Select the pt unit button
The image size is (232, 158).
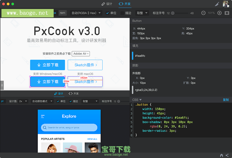tap(3, 101)
